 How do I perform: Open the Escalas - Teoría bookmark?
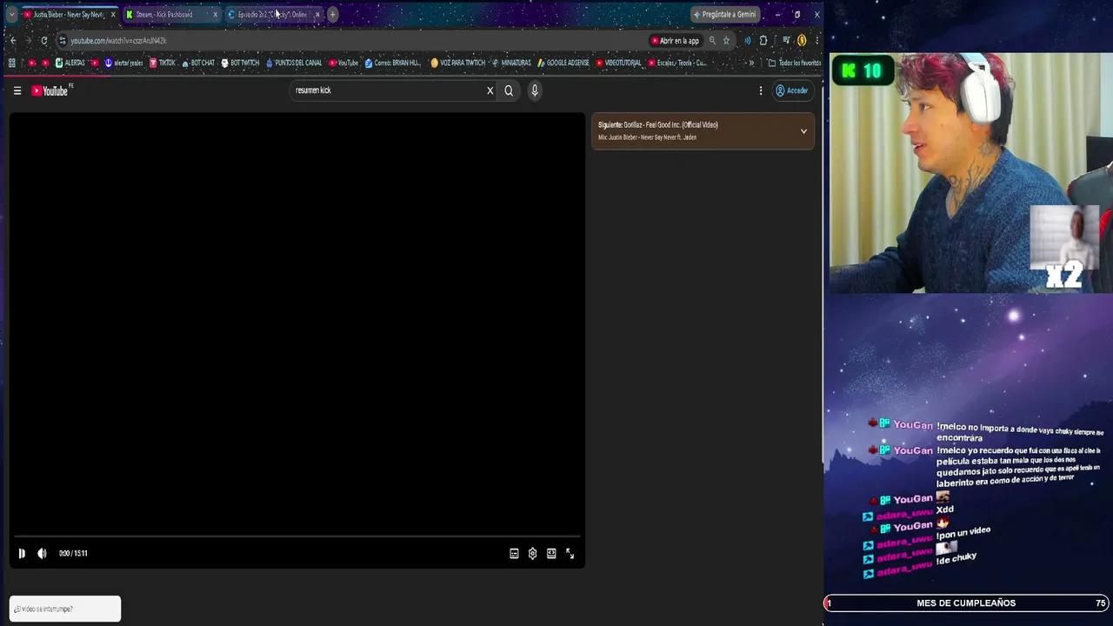[677, 63]
